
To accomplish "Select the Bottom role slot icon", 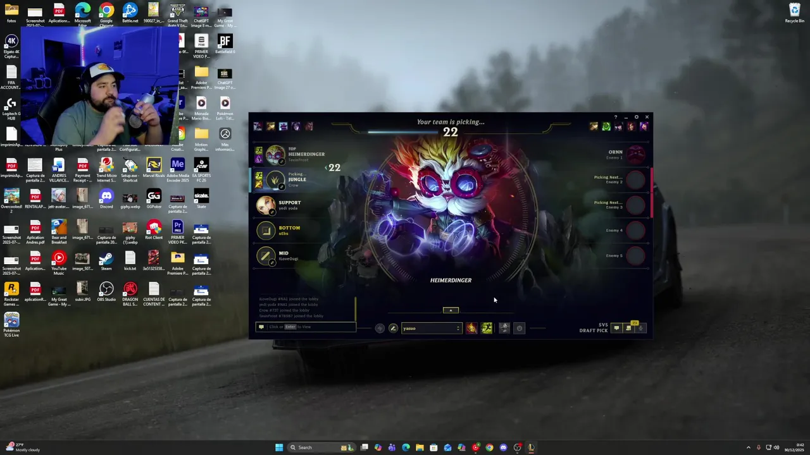I will tap(266, 231).
